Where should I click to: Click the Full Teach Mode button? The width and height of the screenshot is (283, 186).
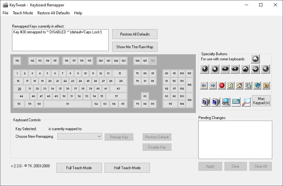pyautogui.click(x=79, y=168)
